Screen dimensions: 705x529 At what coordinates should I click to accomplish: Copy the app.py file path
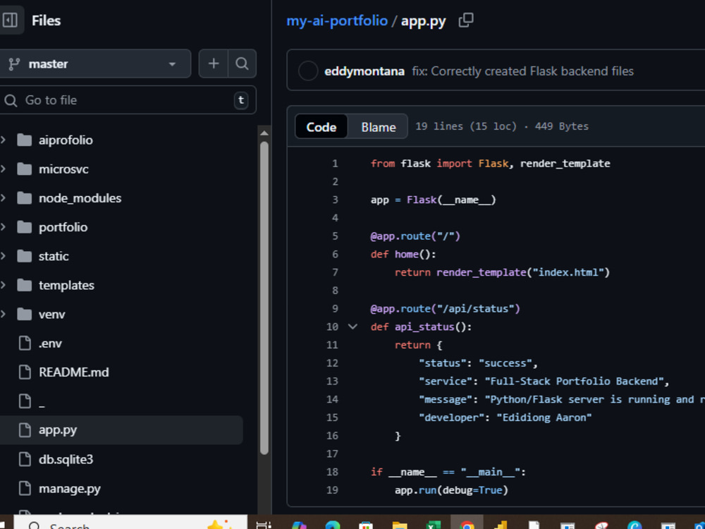point(466,20)
